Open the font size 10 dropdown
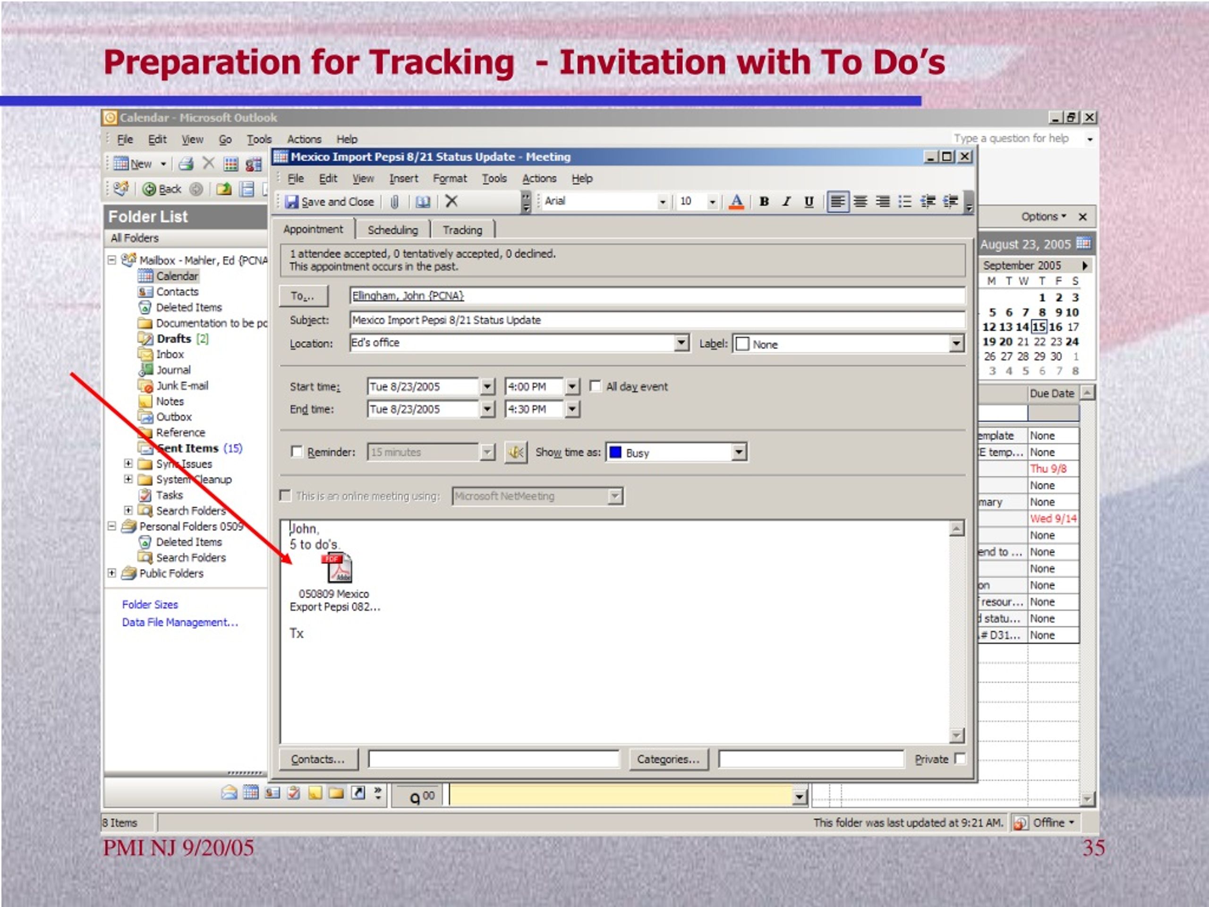 click(x=712, y=202)
